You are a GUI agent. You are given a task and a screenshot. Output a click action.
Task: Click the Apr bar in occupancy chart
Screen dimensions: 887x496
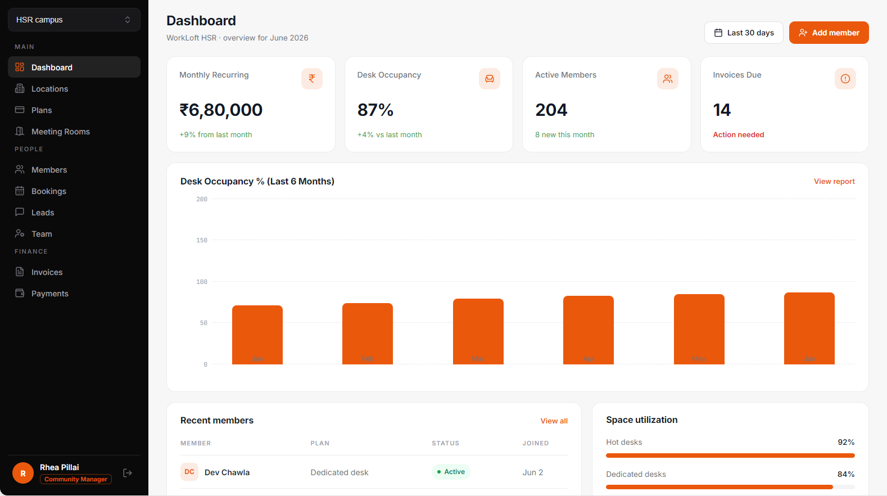tap(589, 330)
